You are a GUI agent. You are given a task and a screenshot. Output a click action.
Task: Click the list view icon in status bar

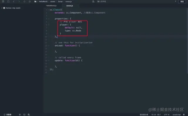coord(20,115)
